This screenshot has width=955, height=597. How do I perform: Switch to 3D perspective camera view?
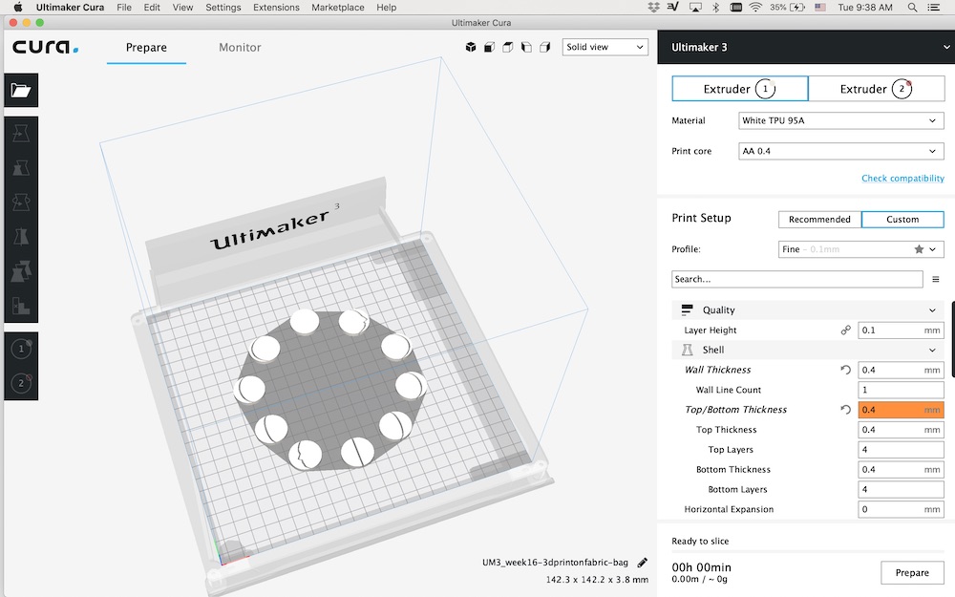click(470, 47)
